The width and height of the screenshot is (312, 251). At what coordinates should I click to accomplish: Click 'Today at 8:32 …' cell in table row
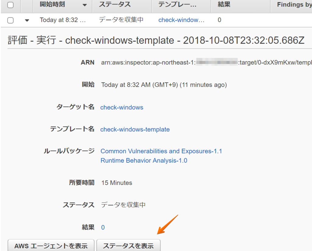(63, 20)
